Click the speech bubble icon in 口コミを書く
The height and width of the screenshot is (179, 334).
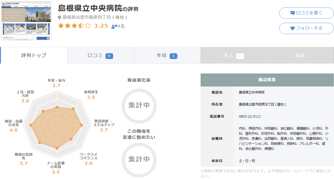(x=293, y=13)
